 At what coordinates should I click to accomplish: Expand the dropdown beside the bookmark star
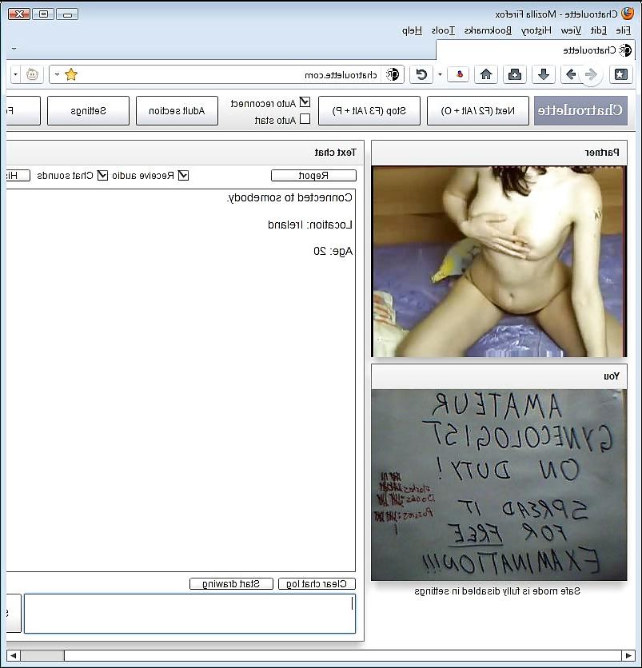[x=57, y=74]
